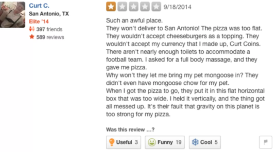Click the flag review icon
Viewport: 278px width, 152px height.
coord(265,142)
